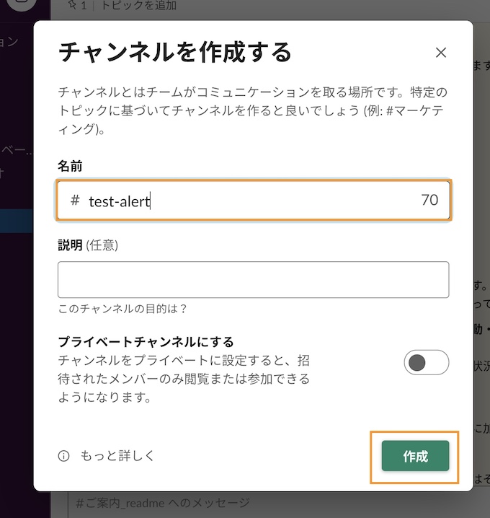Close the チャンネルを作成する dialog with X
Image resolution: width=490 pixels, height=518 pixels.
[x=441, y=53]
